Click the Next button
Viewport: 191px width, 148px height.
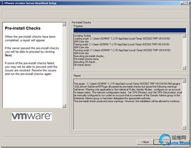click(162, 142)
